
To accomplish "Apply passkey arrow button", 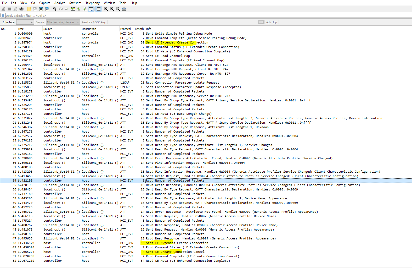I will (x=261, y=22).
